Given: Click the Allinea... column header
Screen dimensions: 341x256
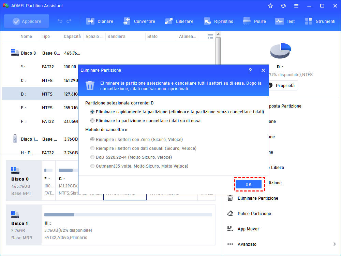Looking at the screenshot, I should [188, 37].
